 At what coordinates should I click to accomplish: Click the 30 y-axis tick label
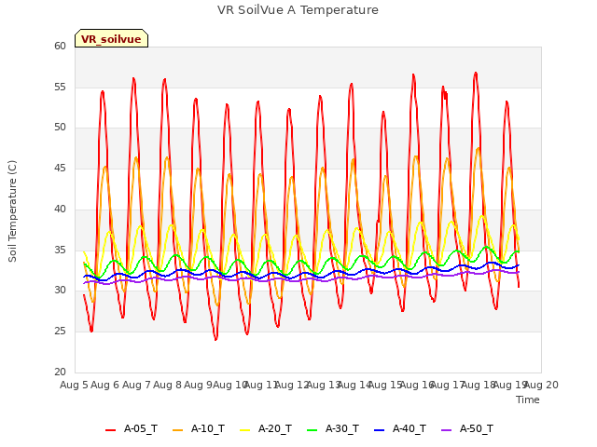(60, 290)
